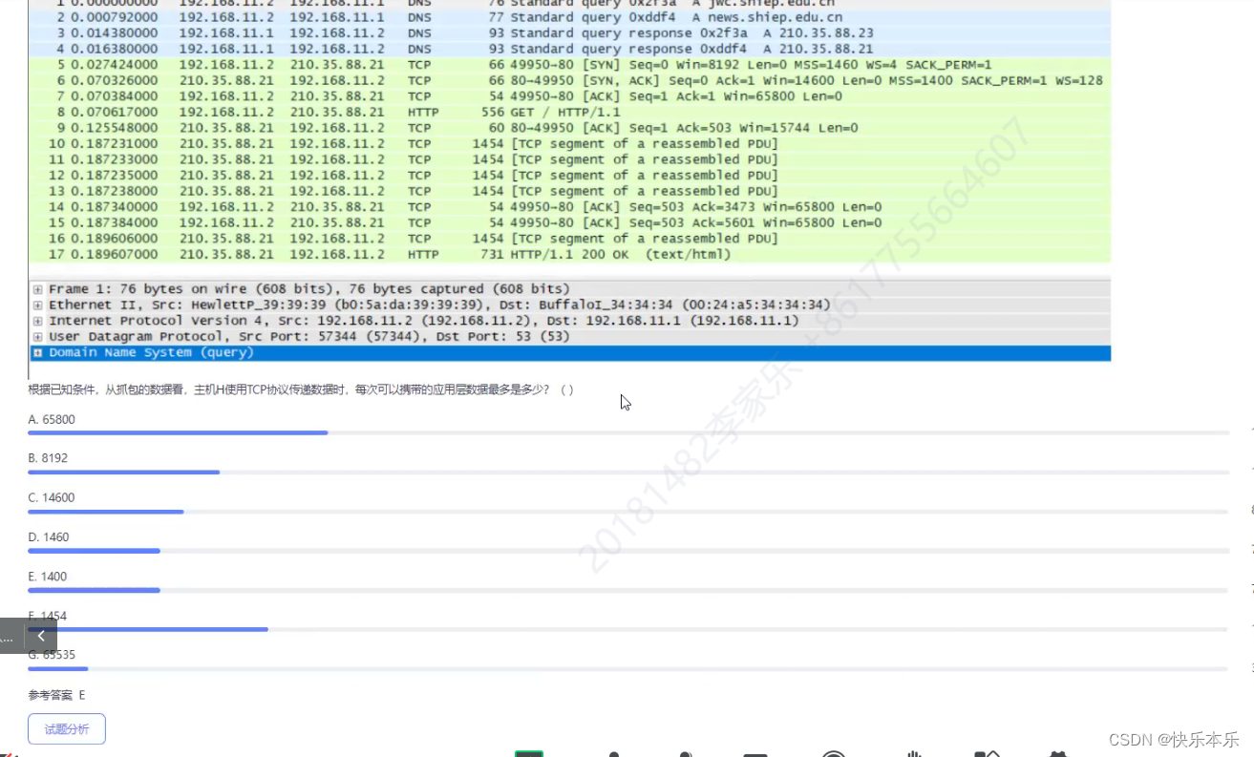Select packet 13 at time 0.187238000
1254x757 pixels.
click(x=569, y=191)
